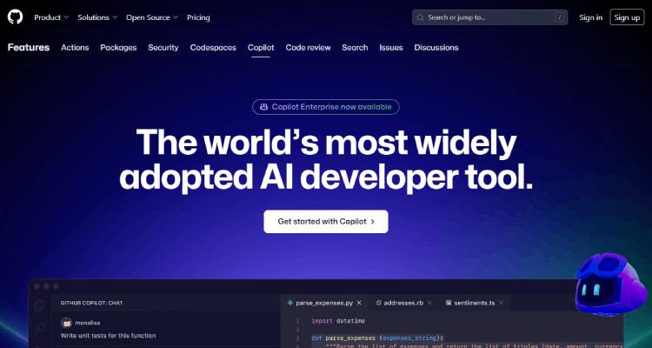Go to the Pricing page
The width and height of the screenshot is (652, 348).
click(x=198, y=17)
